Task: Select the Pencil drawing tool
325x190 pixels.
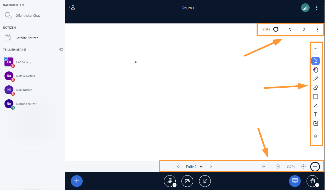Action: pyautogui.click(x=316, y=79)
